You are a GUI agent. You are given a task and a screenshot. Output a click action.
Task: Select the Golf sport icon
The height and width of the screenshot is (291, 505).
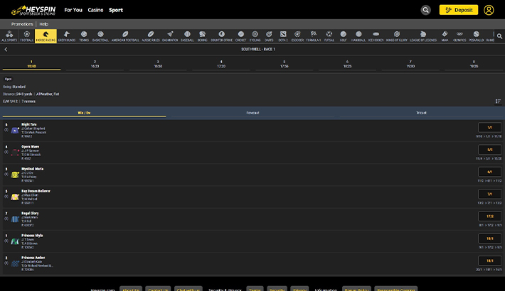343,35
